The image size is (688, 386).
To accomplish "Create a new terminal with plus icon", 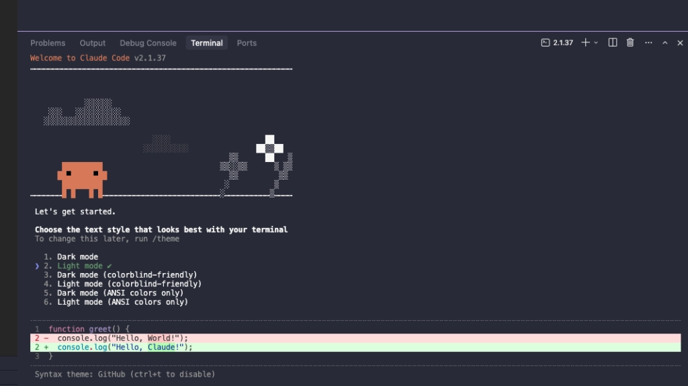I will [x=585, y=42].
